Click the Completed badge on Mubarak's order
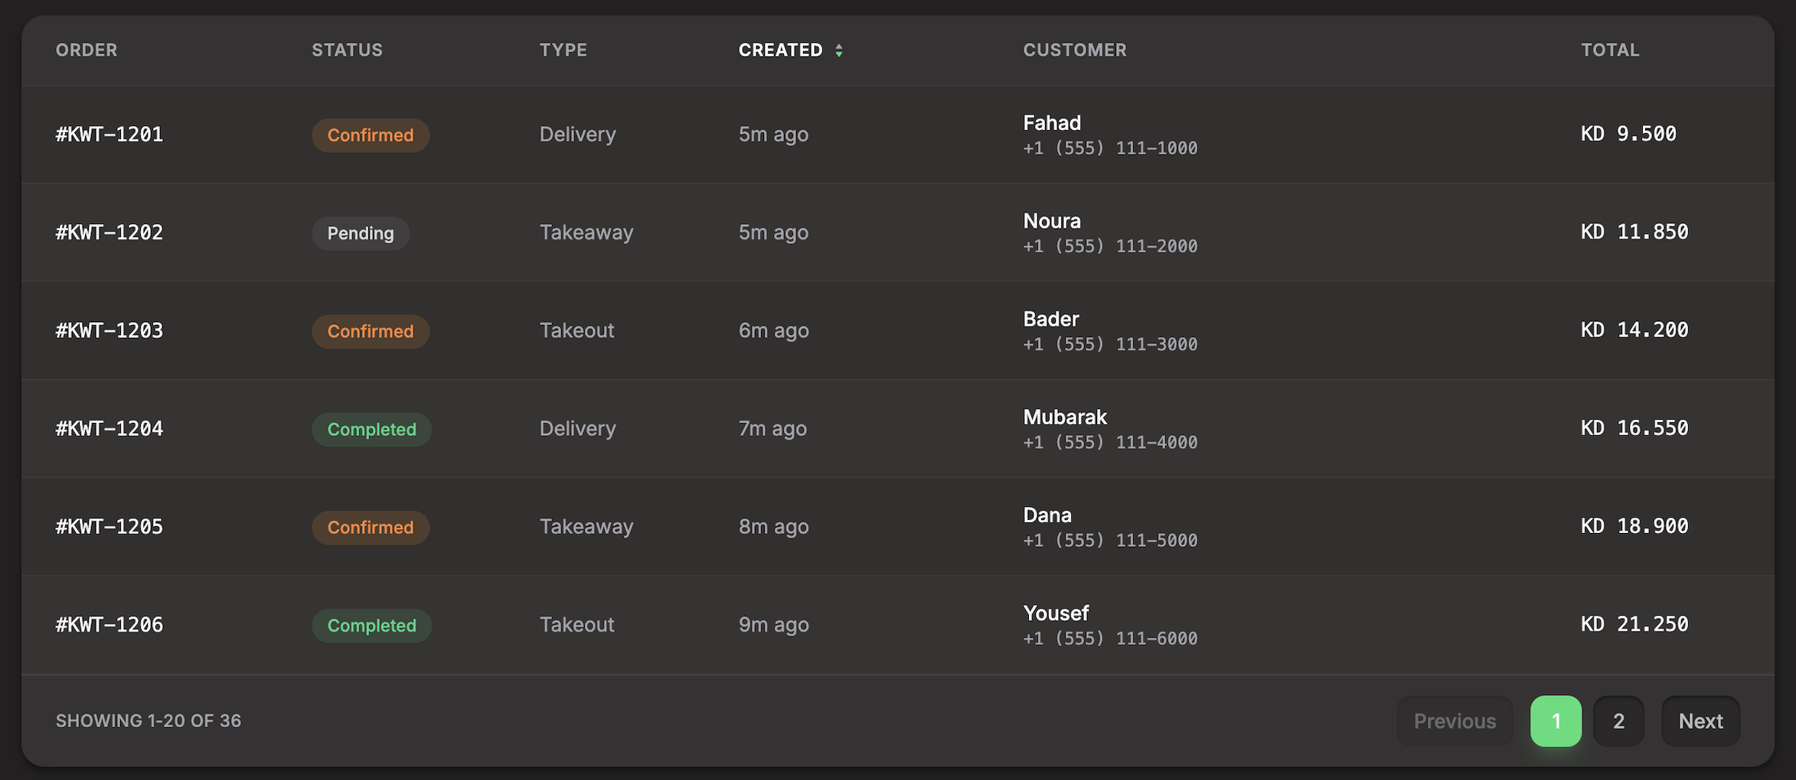 point(371,430)
